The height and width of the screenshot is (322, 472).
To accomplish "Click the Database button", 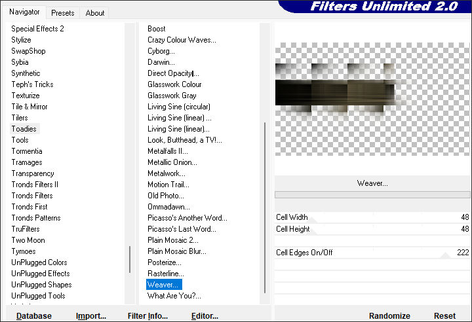I will [x=34, y=316].
